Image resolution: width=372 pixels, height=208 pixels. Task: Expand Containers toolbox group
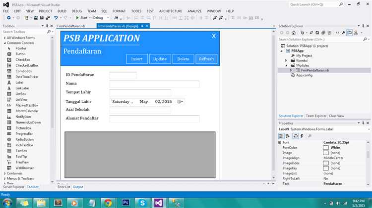click(x=4, y=173)
